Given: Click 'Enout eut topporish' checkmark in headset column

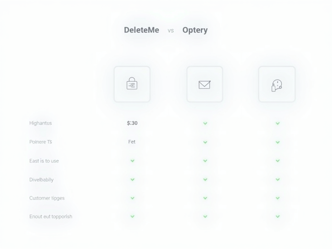Looking at the screenshot, I should click(x=278, y=216).
